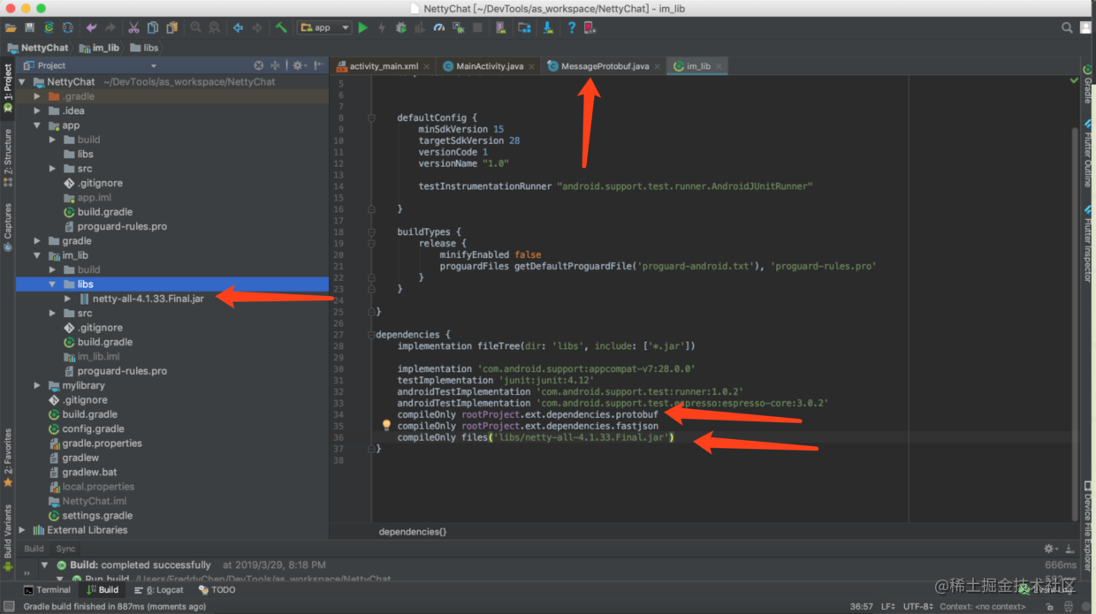Open the Terminal tool window tab

[x=47, y=589]
